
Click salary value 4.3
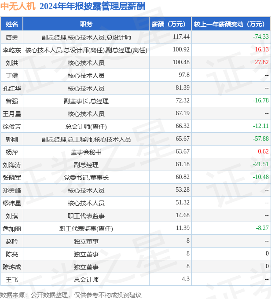[186, 279]
